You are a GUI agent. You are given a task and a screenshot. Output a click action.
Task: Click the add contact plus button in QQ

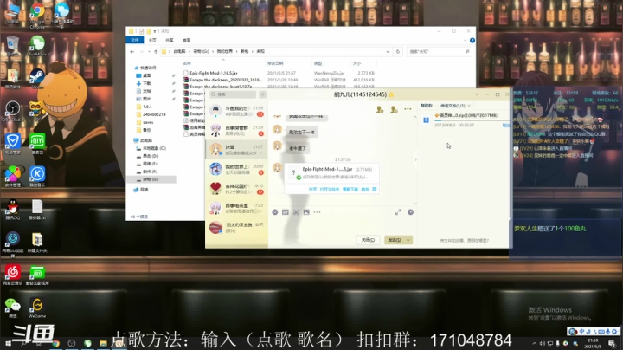pos(263,94)
